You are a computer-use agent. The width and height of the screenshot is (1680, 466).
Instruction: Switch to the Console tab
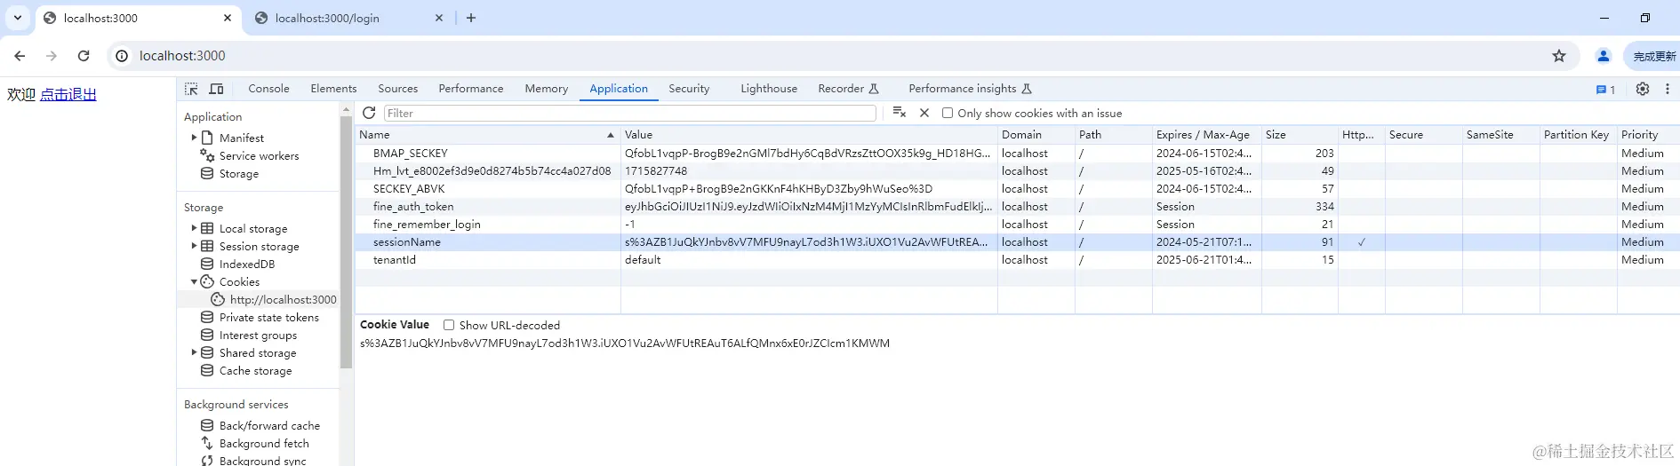coord(268,89)
